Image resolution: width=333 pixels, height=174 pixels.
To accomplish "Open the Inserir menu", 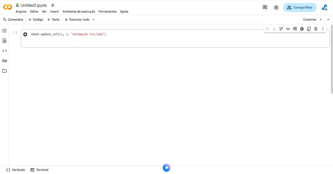I will 55,11.
